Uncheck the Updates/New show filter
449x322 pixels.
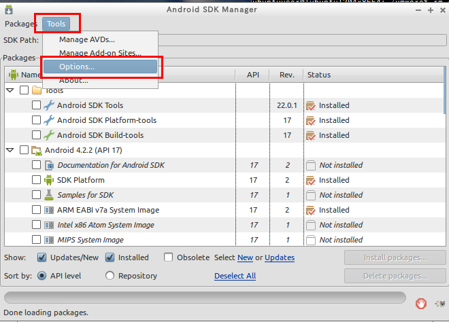(41, 257)
